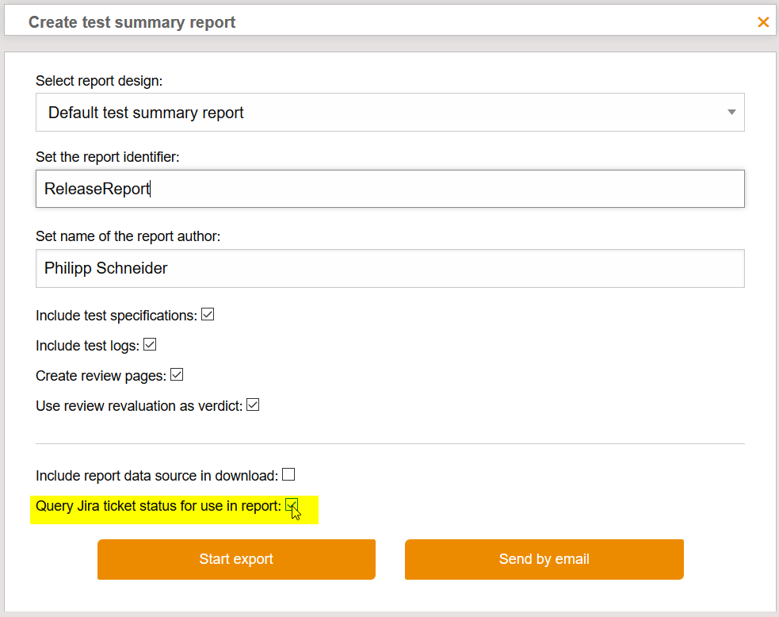
Task: Click the 'Include test specifications' label text
Action: pyautogui.click(x=116, y=316)
